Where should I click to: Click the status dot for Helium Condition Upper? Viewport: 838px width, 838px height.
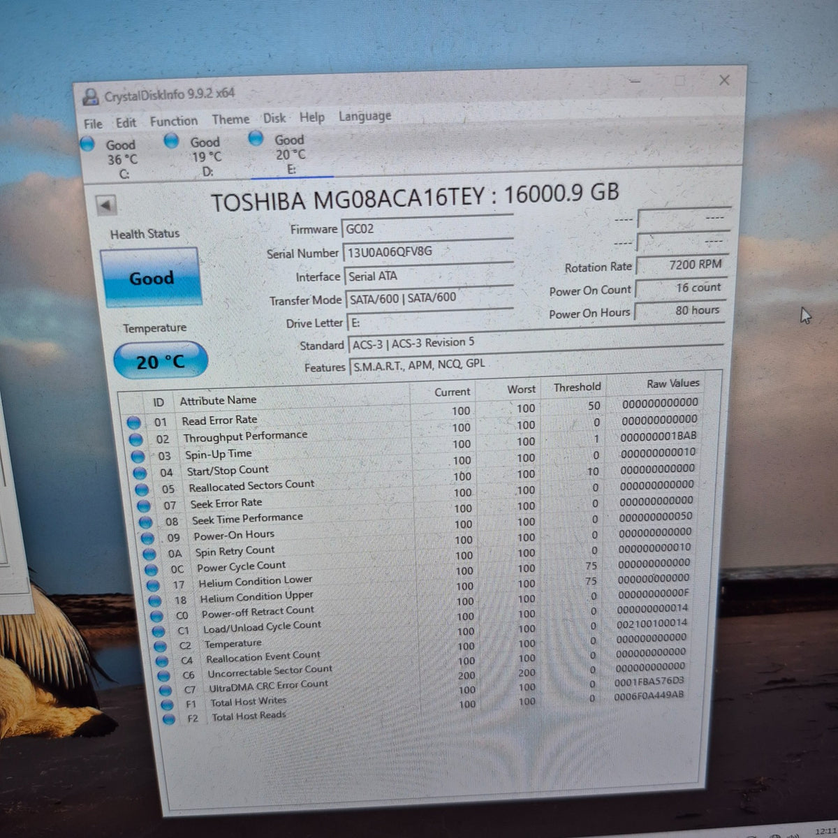coord(155,601)
